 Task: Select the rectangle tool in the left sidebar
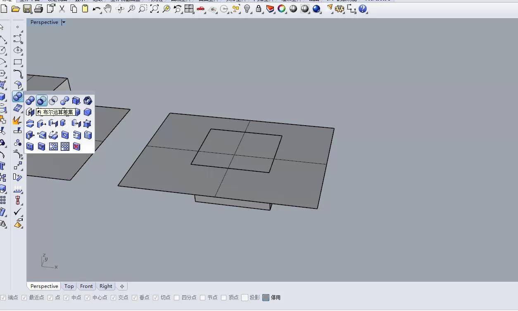click(x=17, y=63)
